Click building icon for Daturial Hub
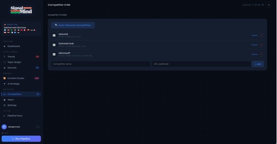This screenshot has height=144, width=277. click(54, 45)
